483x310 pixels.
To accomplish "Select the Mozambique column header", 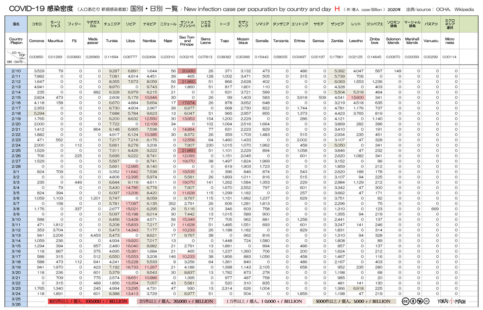I will 243,41.
